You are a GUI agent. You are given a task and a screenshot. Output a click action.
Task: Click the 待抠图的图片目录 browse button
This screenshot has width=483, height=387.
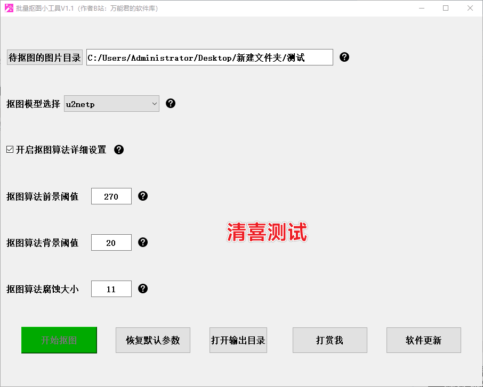click(45, 57)
